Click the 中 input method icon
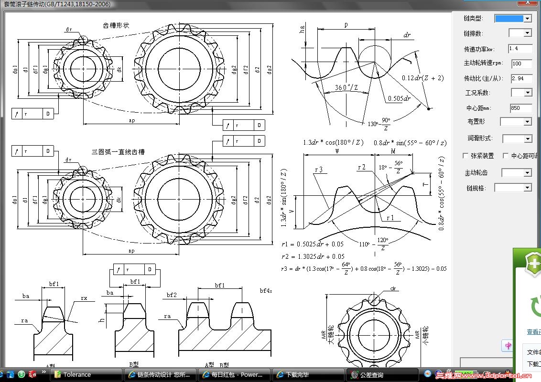Screen dimensions: 541x382 tap(508, 345)
